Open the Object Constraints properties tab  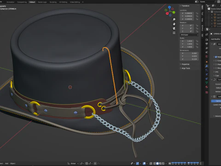point(207,78)
